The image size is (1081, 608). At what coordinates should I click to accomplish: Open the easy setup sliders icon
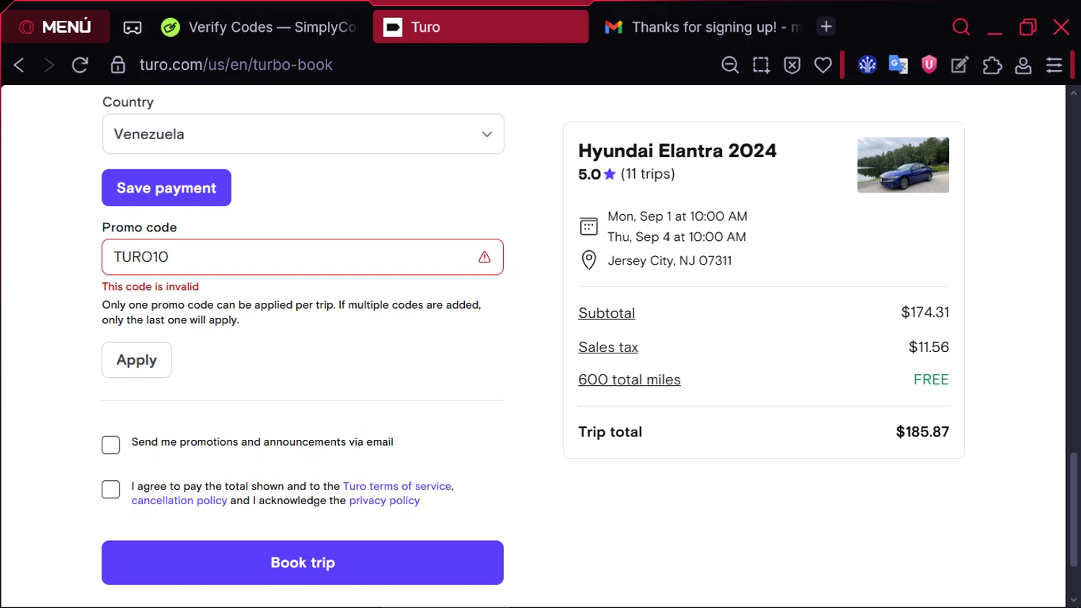[1054, 65]
